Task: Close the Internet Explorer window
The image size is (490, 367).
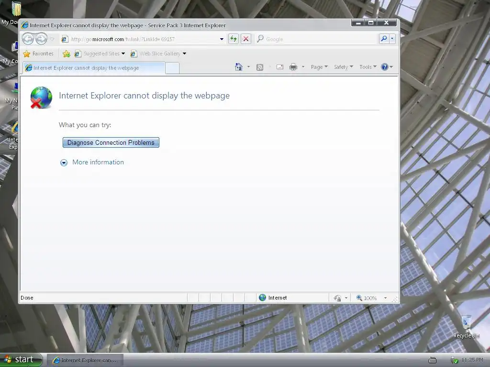Action: (387, 22)
